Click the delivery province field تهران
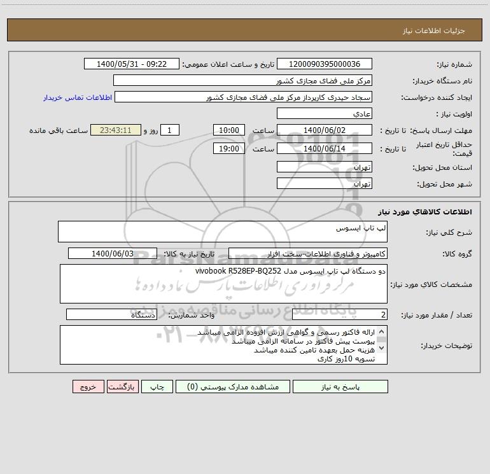The image size is (490, 474). 325,167
